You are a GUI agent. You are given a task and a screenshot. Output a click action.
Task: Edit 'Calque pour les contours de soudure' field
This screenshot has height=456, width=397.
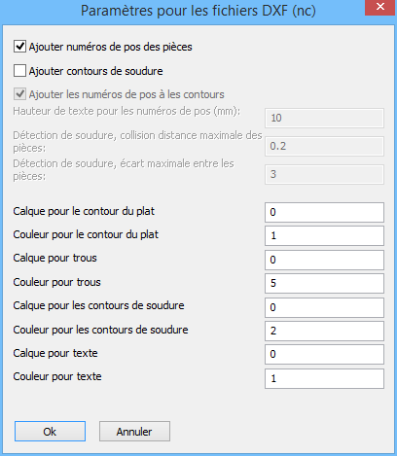(x=324, y=307)
